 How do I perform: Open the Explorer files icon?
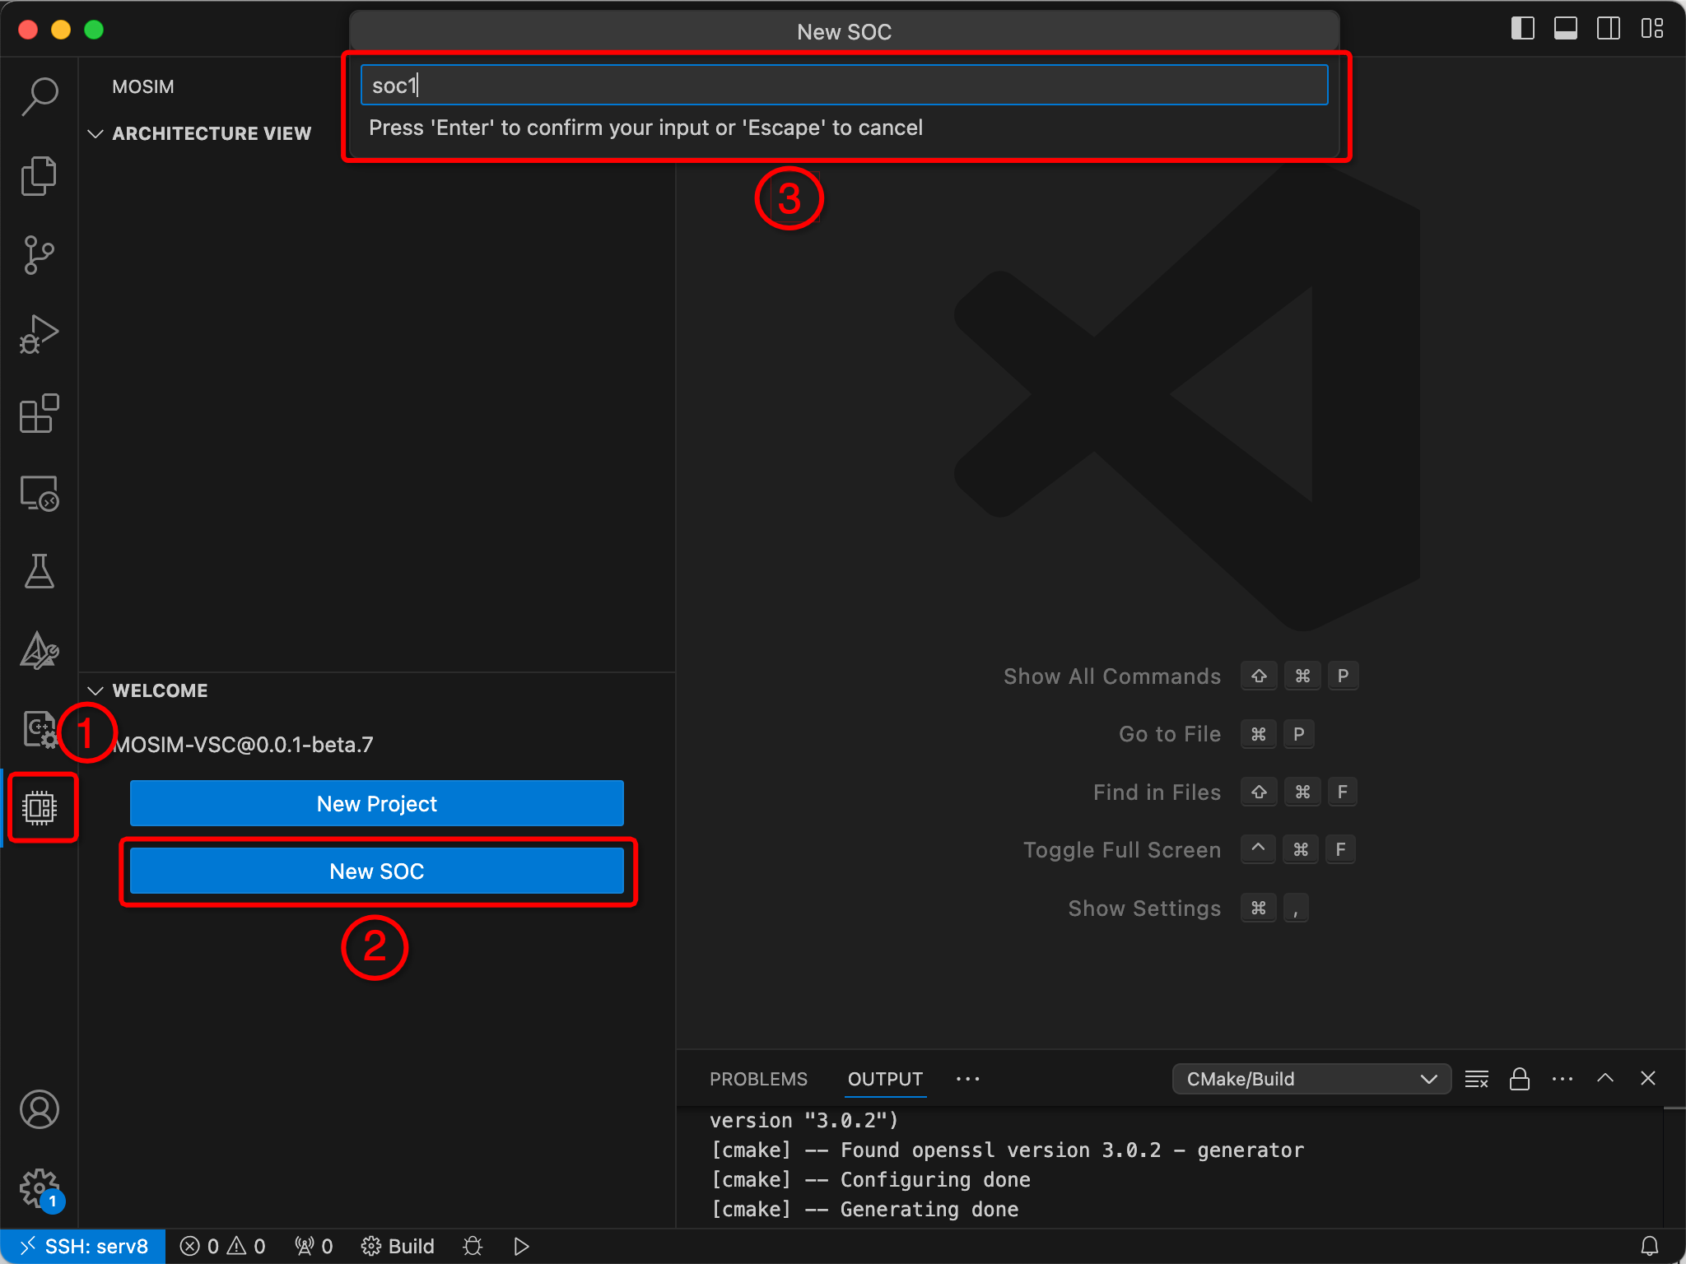click(40, 175)
